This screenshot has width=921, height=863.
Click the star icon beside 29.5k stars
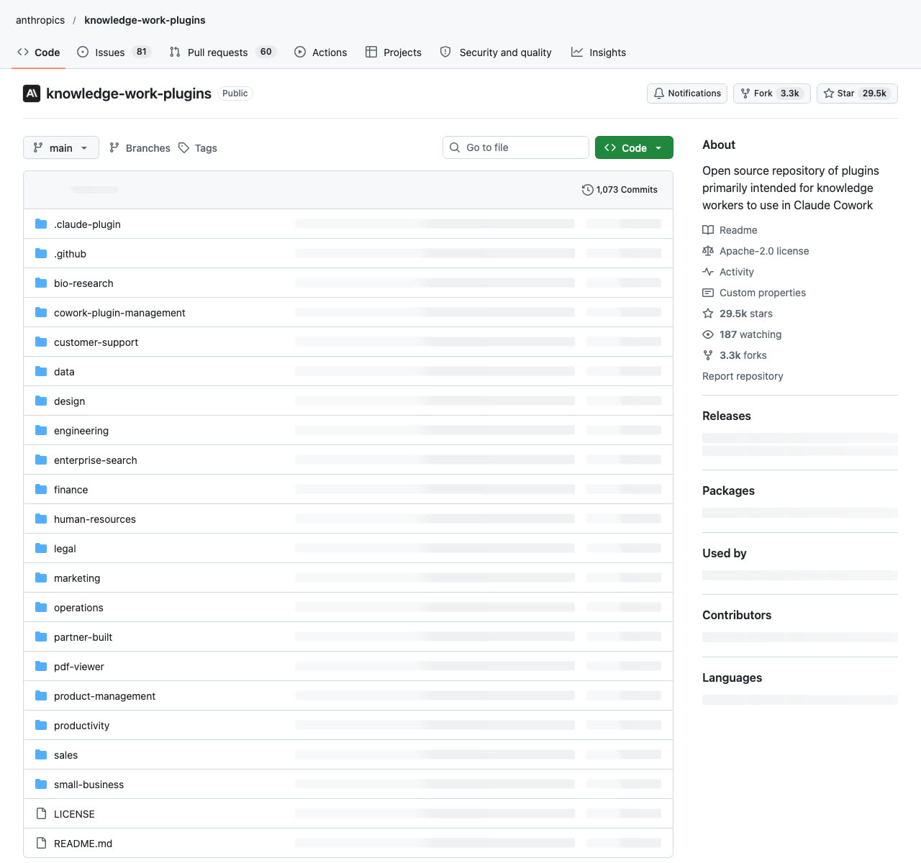708,314
